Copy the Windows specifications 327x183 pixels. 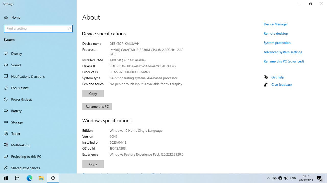93,164
